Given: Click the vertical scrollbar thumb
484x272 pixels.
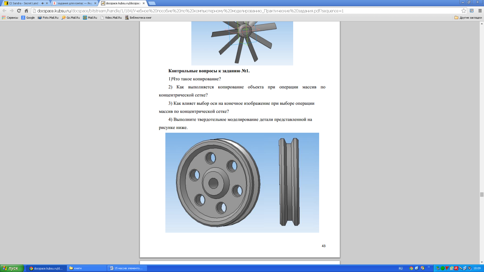Looking at the screenshot, I should tap(482, 195).
